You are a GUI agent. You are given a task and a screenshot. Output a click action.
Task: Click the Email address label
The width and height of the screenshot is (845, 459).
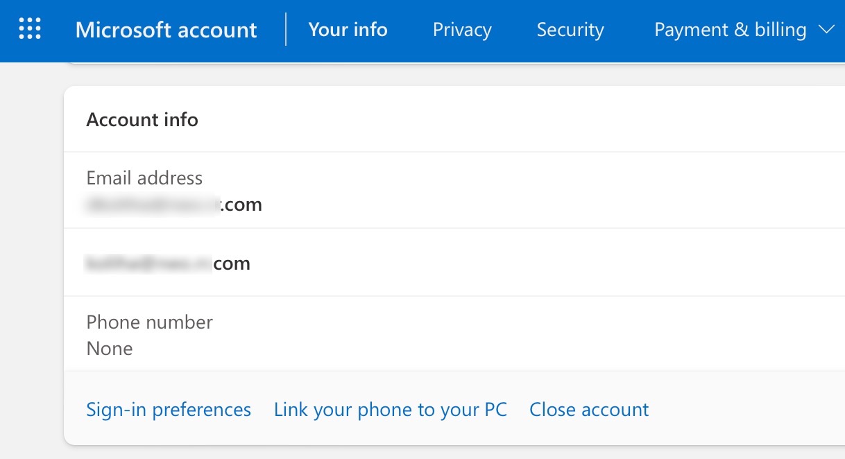pyautogui.click(x=144, y=178)
